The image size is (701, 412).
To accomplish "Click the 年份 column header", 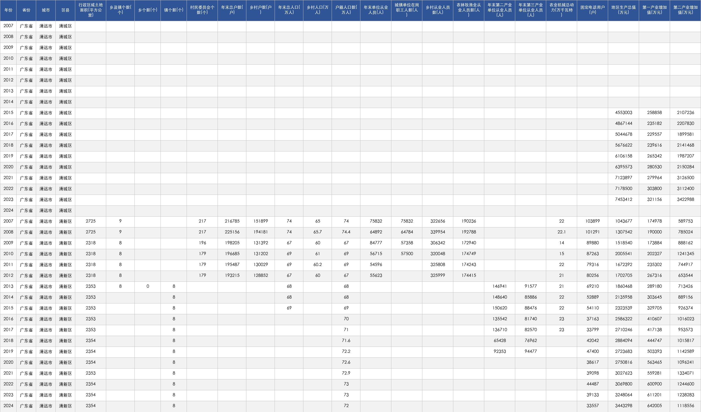I will pos(8,10).
